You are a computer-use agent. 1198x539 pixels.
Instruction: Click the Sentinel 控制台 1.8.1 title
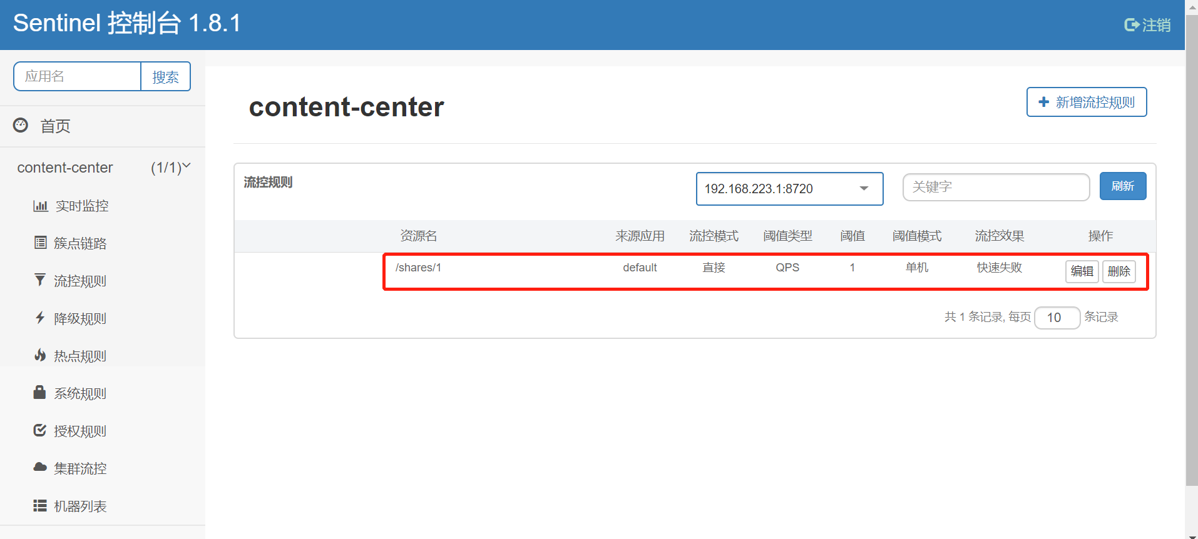pyautogui.click(x=127, y=24)
